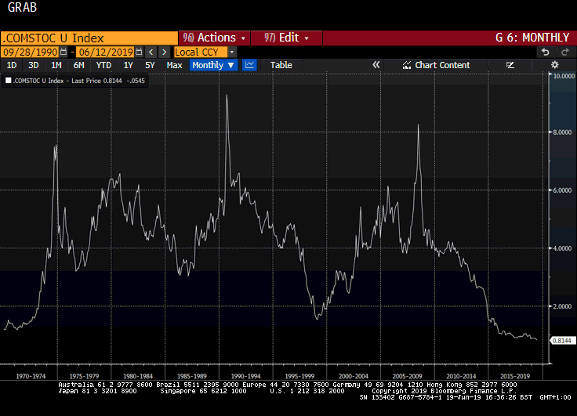Open end date calendar picker icon

(138, 52)
